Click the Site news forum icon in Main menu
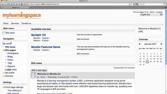 tap(4, 33)
